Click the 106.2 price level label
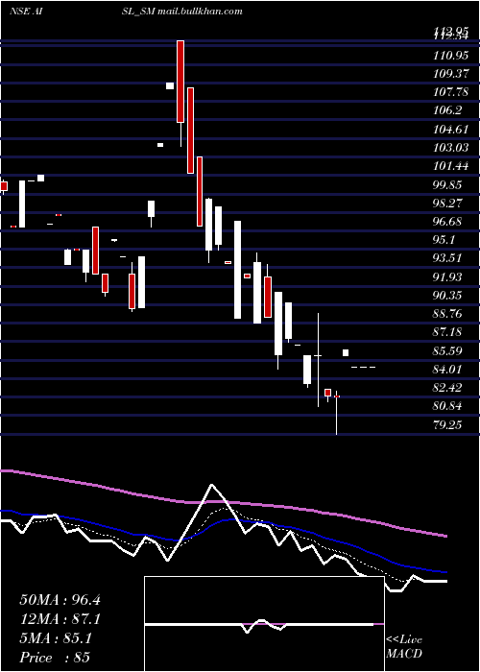This screenshot has height=672, width=480. [x=447, y=110]
